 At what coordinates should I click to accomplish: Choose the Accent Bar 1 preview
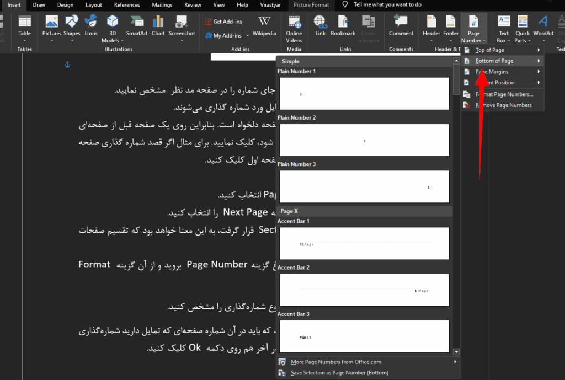364,243
